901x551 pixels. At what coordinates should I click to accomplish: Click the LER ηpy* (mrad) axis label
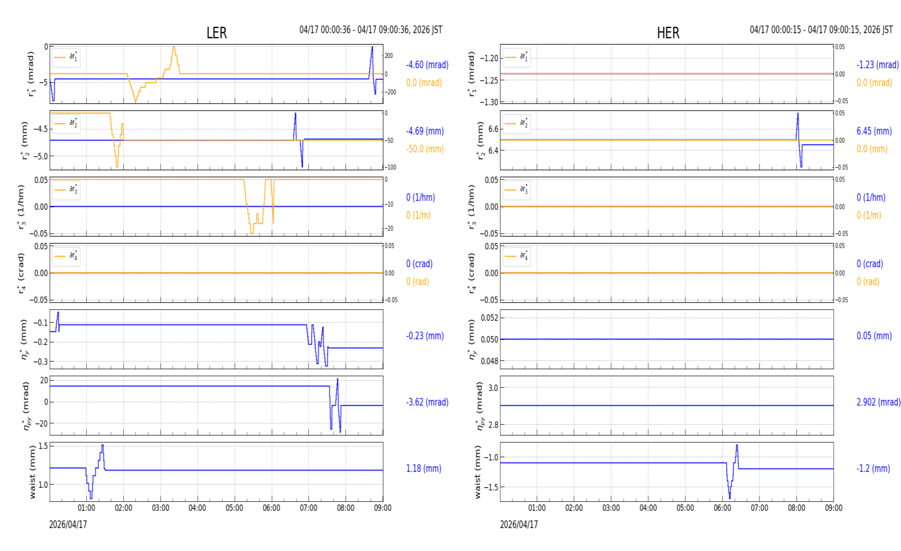[26, 406]
